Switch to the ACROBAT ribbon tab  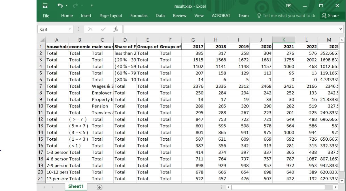(221, 16)
